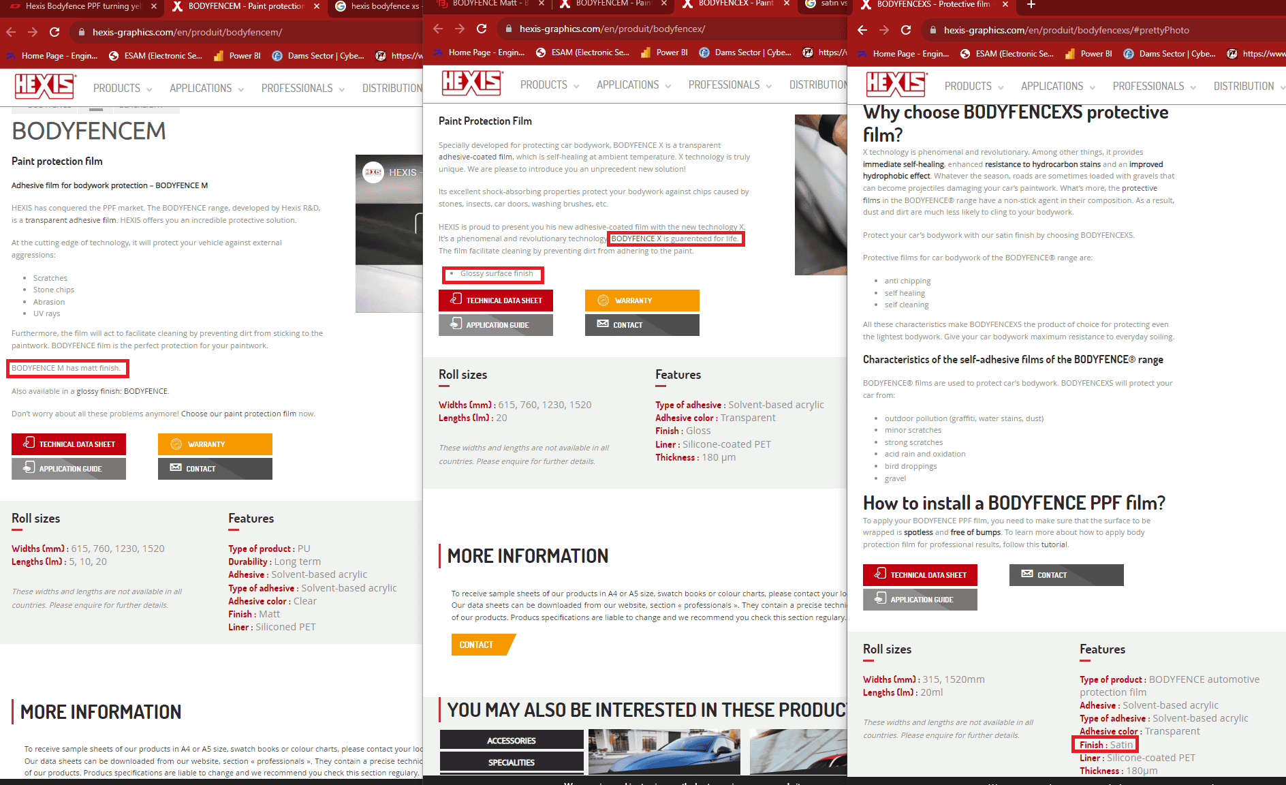Reload the bodyfencem page in left browser
Image resolution: width=1286 pixels, height=785 pixels.
pos(54,32)
